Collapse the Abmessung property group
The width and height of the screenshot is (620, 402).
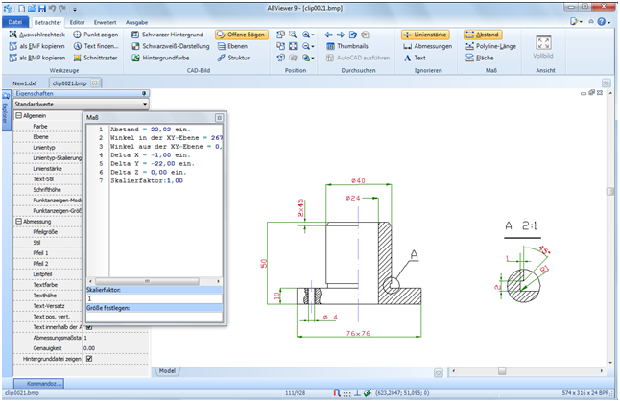coord(19,221)
